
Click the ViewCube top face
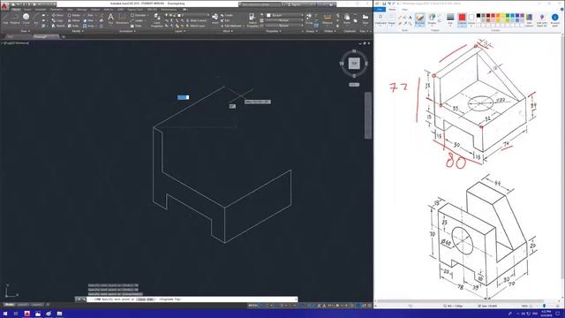[x=354, y=64]
